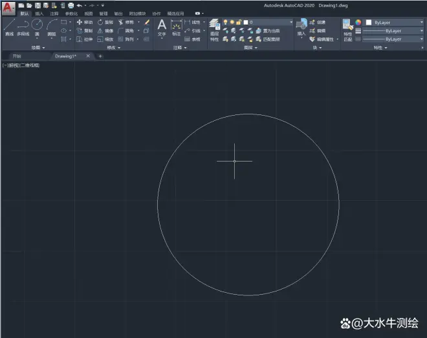Screen dimensions: 427x338
Task: Expand the Properties (特性) panel
Action: [x=380, y=48]
